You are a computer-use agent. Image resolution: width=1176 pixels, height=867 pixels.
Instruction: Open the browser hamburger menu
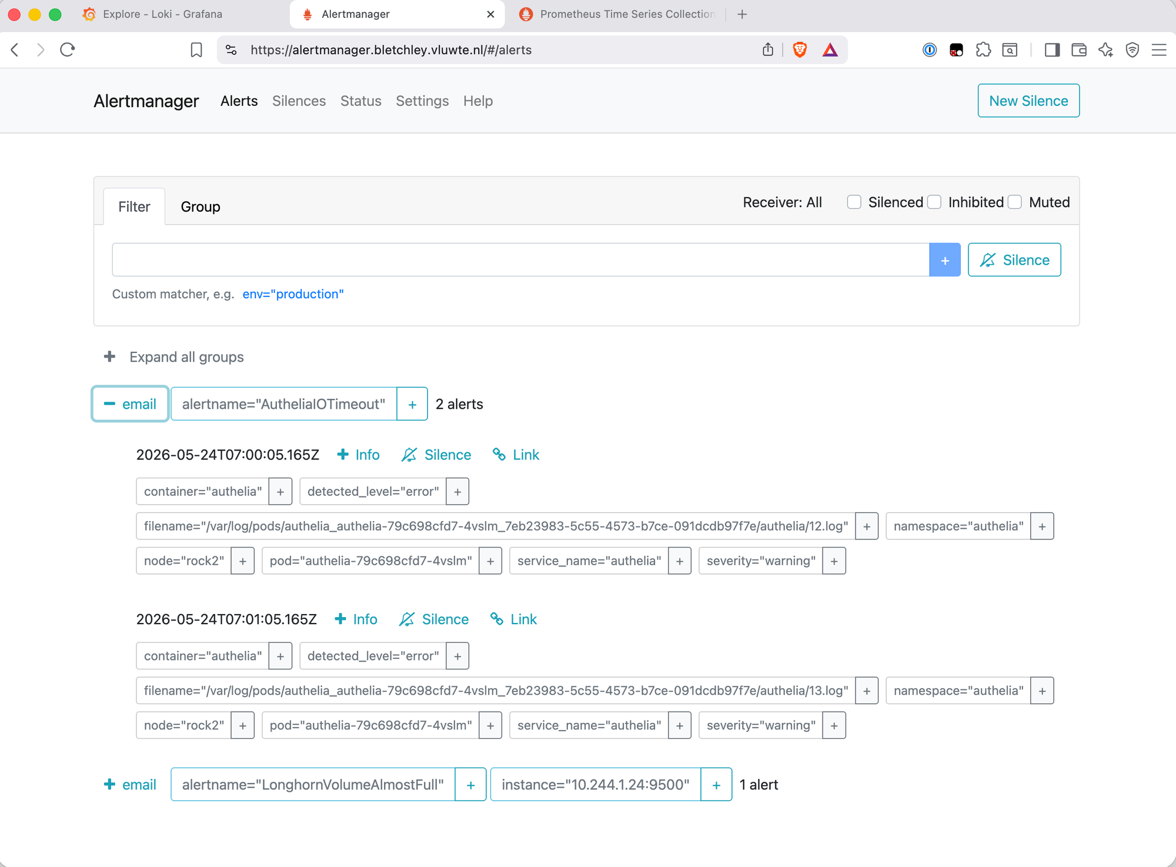pyautogui.click(x=1159, y=50)
